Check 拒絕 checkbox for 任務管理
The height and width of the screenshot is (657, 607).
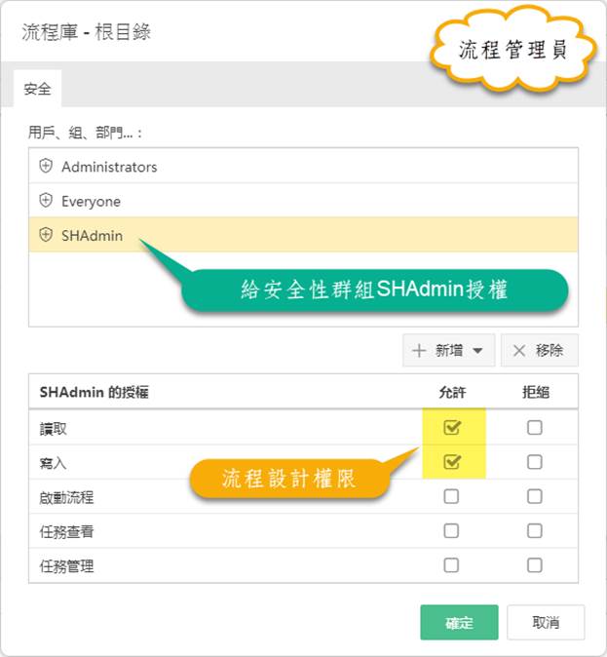(x=535, y=565)
